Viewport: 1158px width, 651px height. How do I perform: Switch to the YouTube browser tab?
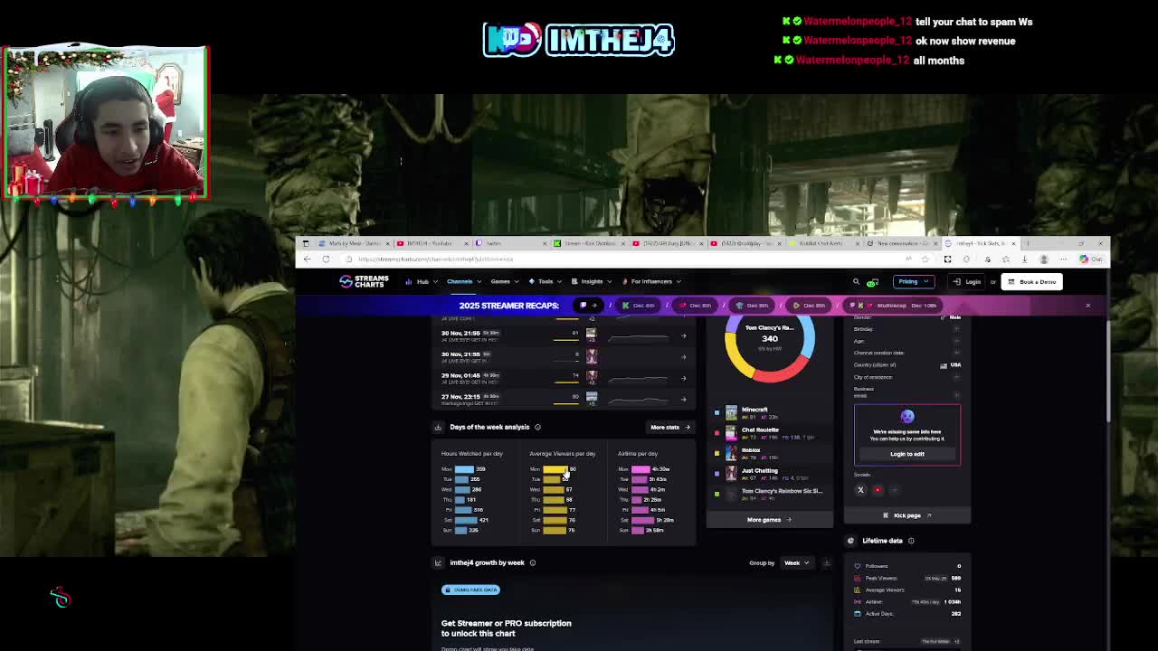434,243
